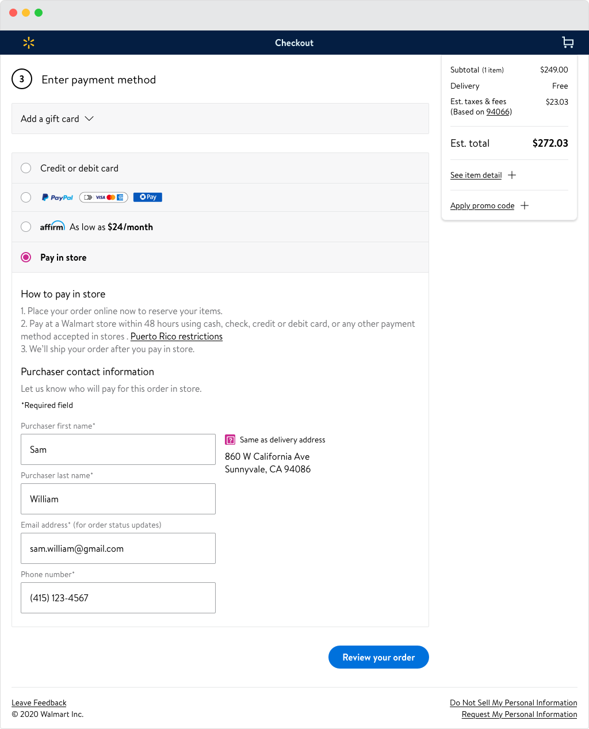Open the shopping cart icon
The height and width of the screenshot is (729, 589).
point(568,43)
